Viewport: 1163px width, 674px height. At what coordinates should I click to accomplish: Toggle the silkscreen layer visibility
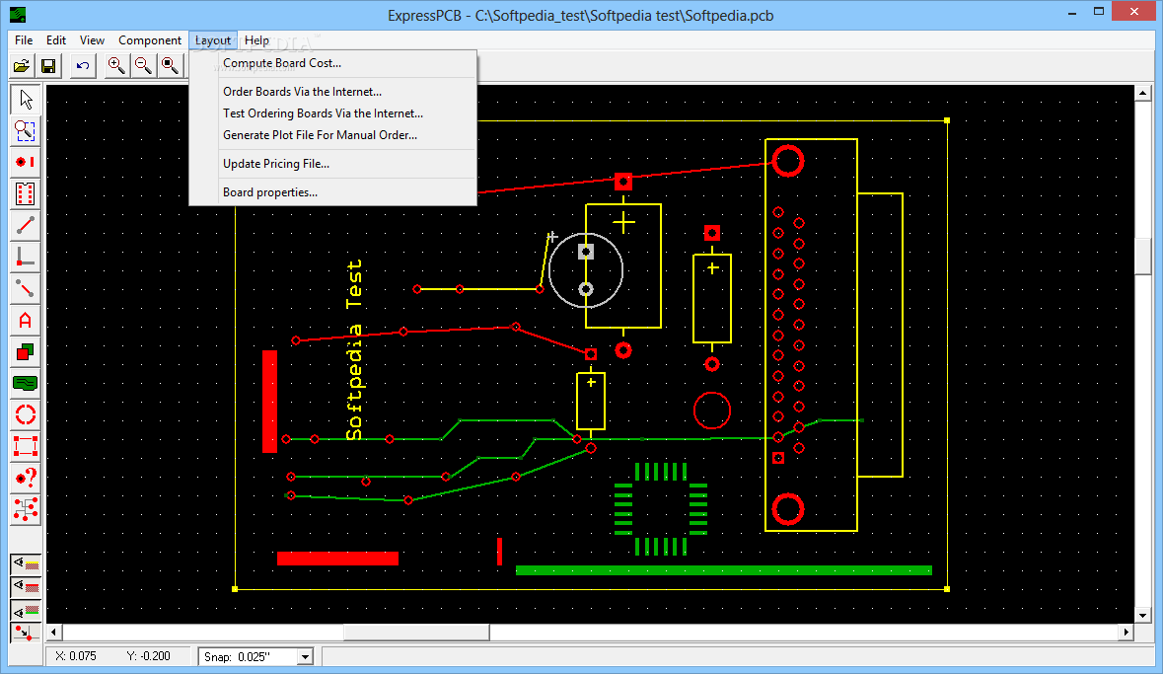coord(26,564)
